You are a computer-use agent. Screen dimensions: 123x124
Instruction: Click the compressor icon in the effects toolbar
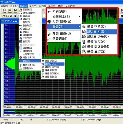click(15, 16)
